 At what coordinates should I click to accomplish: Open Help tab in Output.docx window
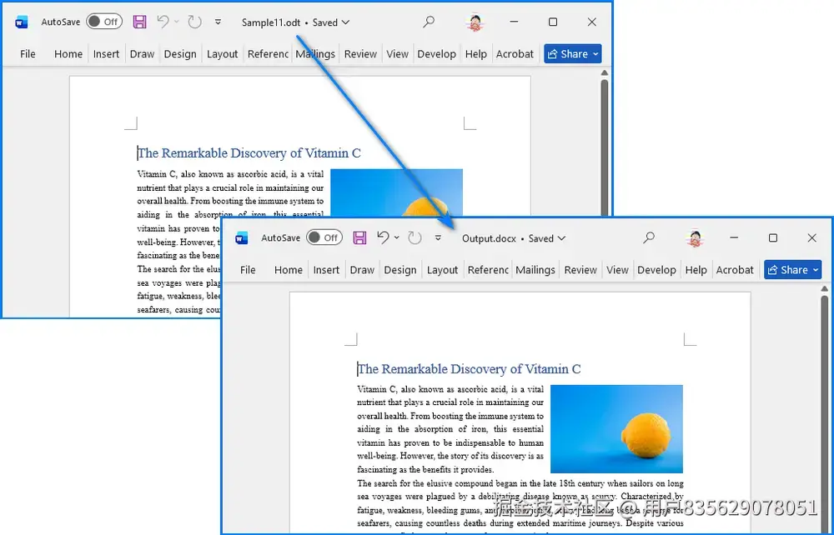[696, 269]
